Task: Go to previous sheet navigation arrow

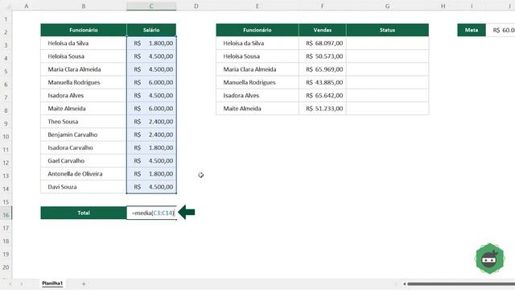Action: pyautogui.click(x=10, y=284)
